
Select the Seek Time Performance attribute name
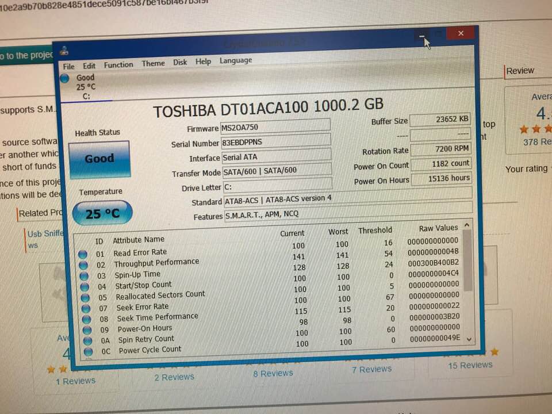pyautogui.click(x=158, y=317)
